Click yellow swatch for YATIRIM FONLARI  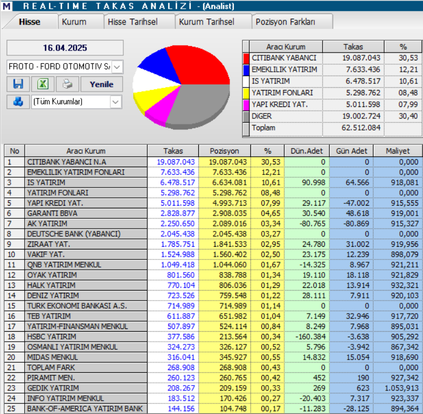pyautogui.click(x=246, y=93)
